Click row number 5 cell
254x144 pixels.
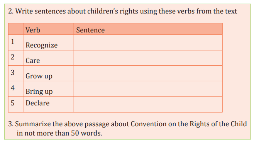[x=15, y=104]
